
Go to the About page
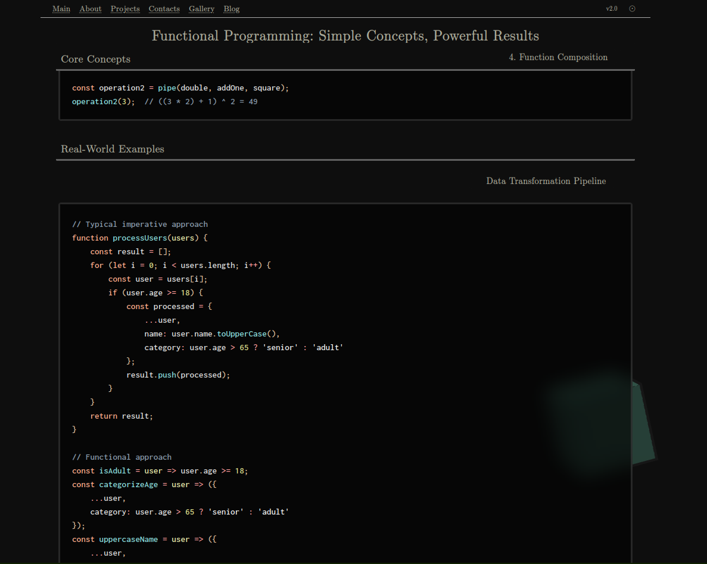(91, 9)
